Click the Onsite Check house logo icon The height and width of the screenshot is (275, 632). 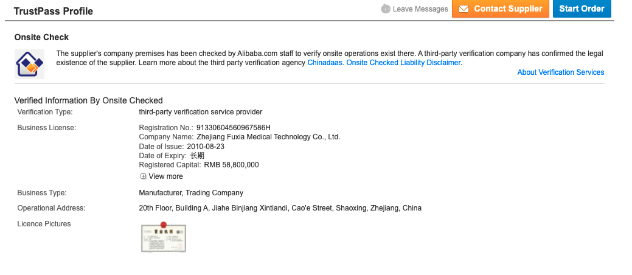tap(29, 64)
